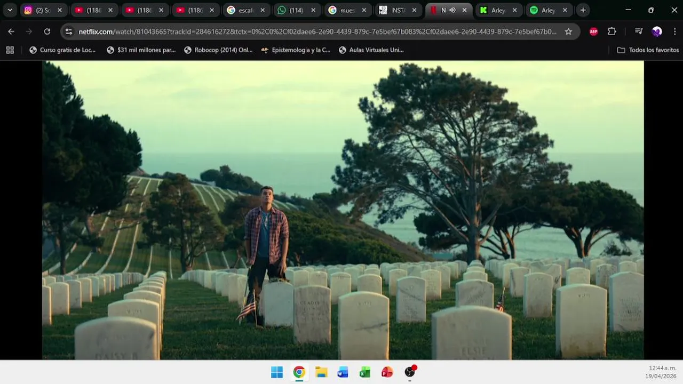Viewport: 683px width, 384px height.
Task: Open the tab search dropdown arrow
Action: click(10, 10)
